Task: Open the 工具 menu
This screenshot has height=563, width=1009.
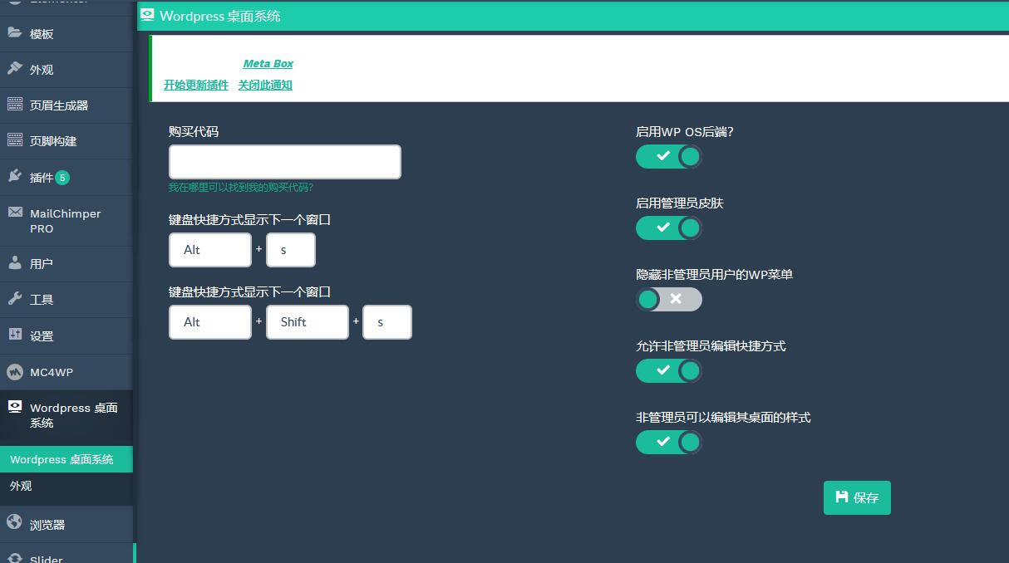Action: 66,300
